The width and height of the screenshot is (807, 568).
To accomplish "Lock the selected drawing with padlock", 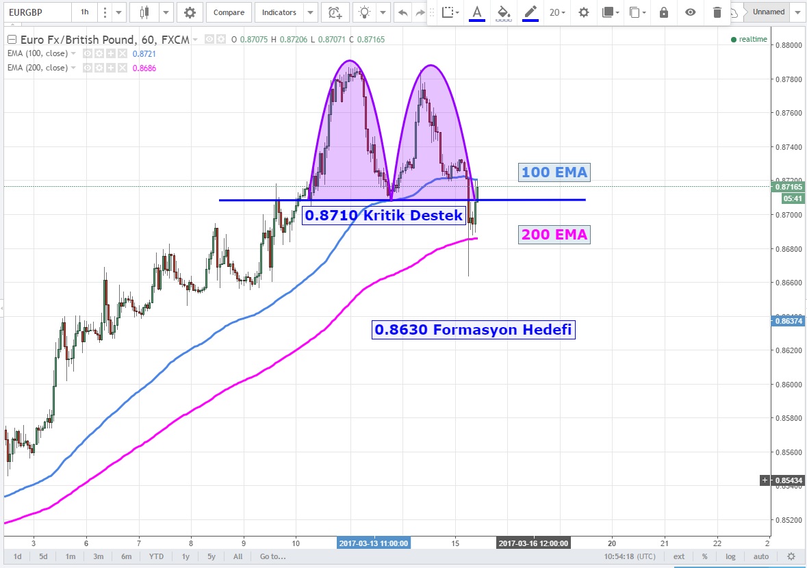I will [x=663, y=12].
